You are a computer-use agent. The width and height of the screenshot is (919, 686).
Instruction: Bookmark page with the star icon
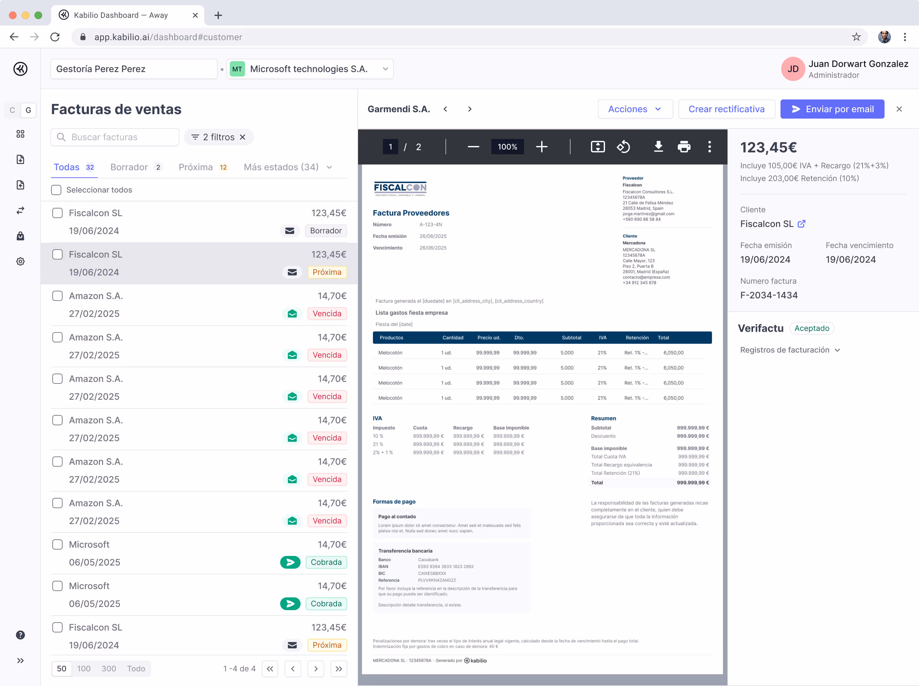(856, 37)
